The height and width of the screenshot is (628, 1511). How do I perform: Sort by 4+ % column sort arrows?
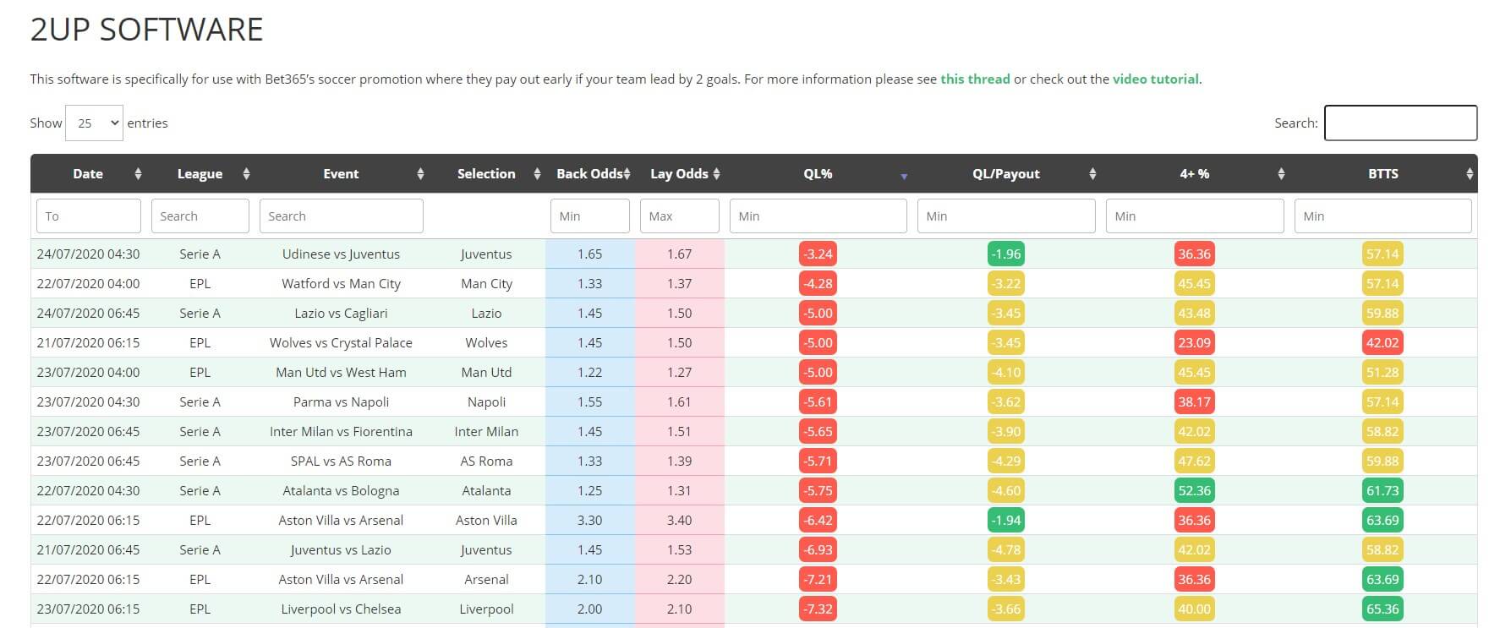(x=1281, y=174)
